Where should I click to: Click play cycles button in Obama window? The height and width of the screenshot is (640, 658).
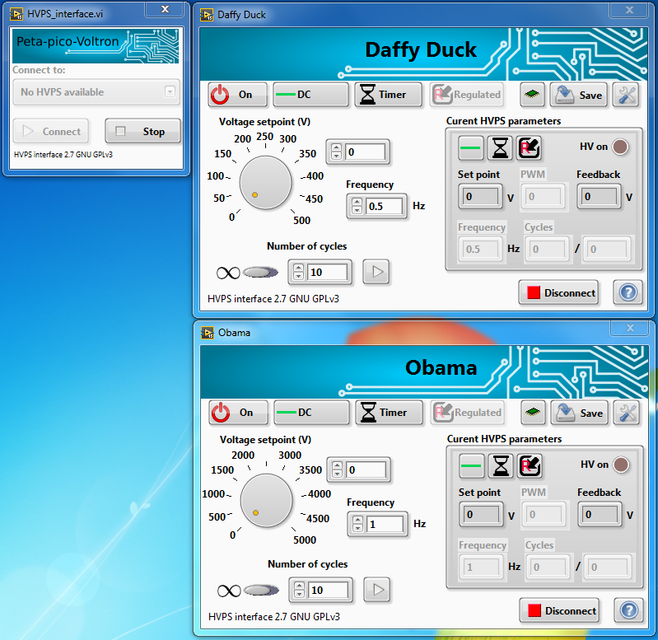coord(377,590)
